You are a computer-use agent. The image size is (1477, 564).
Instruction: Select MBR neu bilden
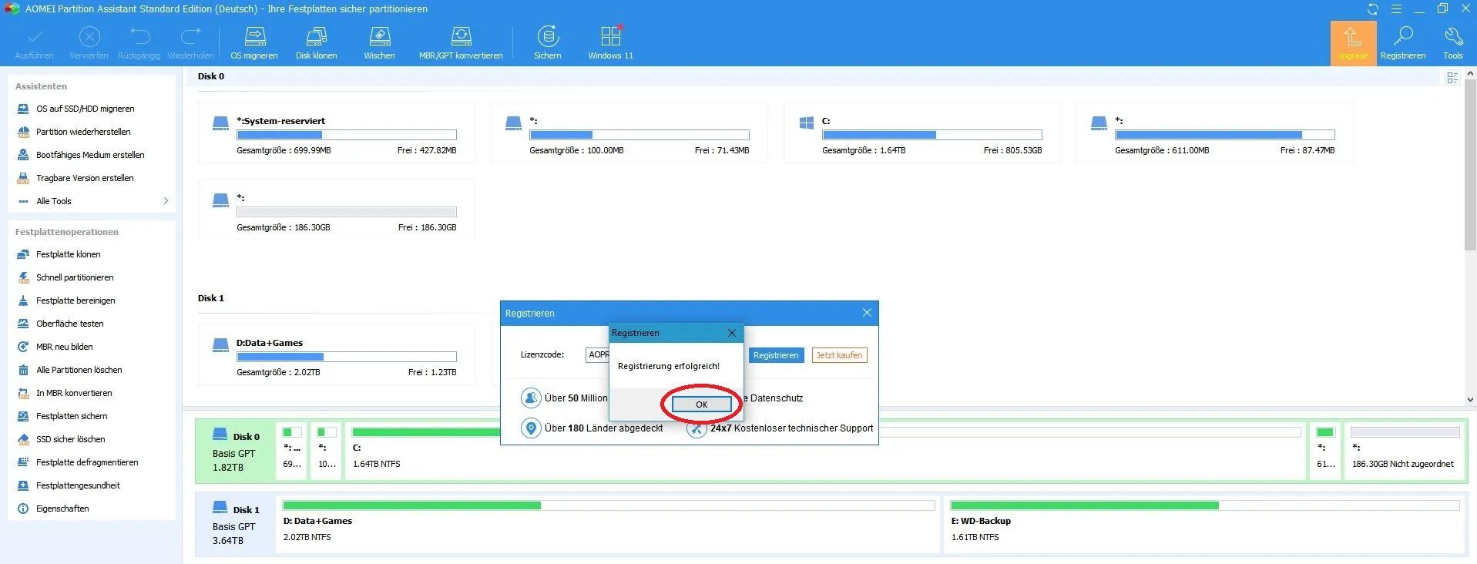[x=65, y=347]
